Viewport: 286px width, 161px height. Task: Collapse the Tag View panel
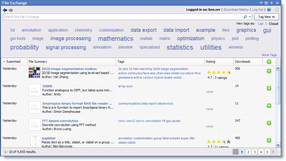[x=267, y=17]
